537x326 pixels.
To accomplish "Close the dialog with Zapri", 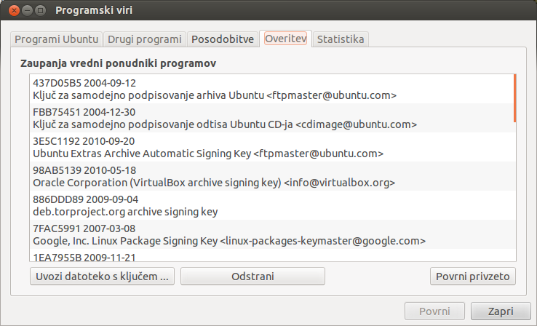I will (501, 311).
